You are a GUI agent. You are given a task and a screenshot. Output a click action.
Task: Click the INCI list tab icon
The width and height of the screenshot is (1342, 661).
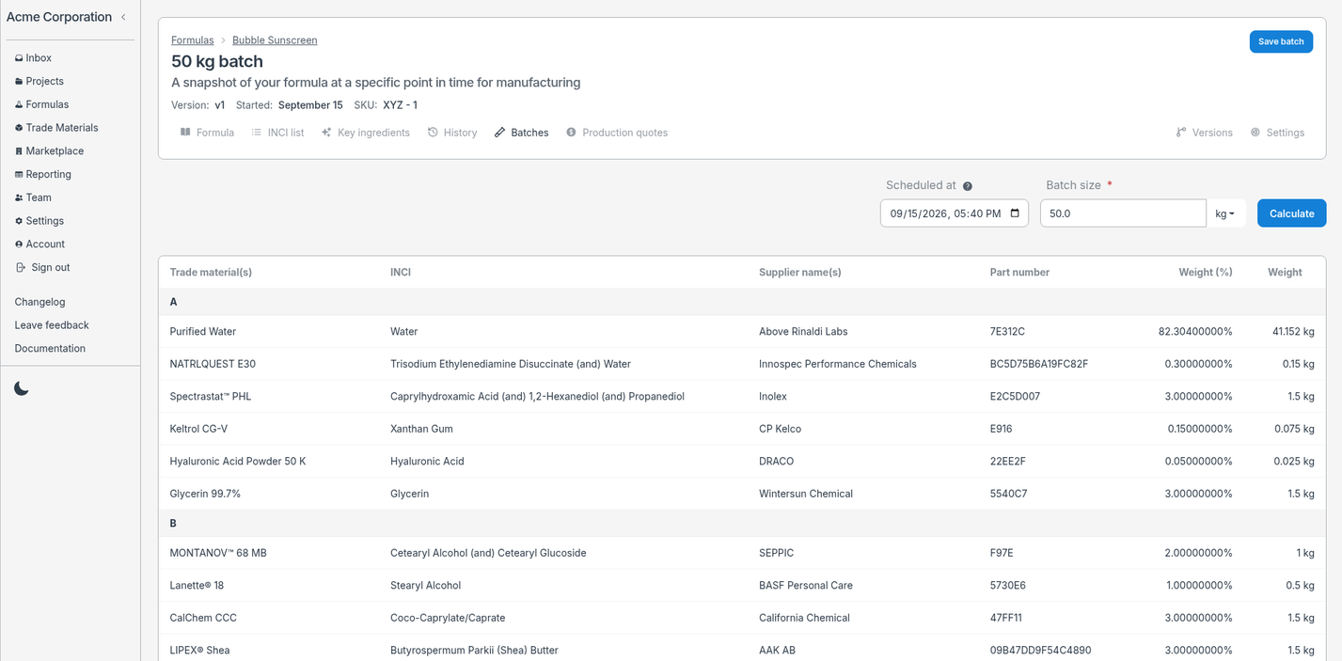256,133
